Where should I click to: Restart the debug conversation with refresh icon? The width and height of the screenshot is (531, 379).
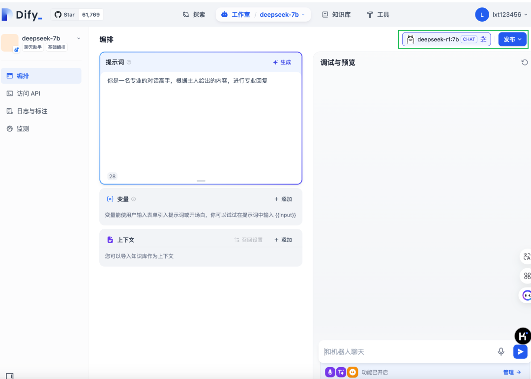[525, 63]
